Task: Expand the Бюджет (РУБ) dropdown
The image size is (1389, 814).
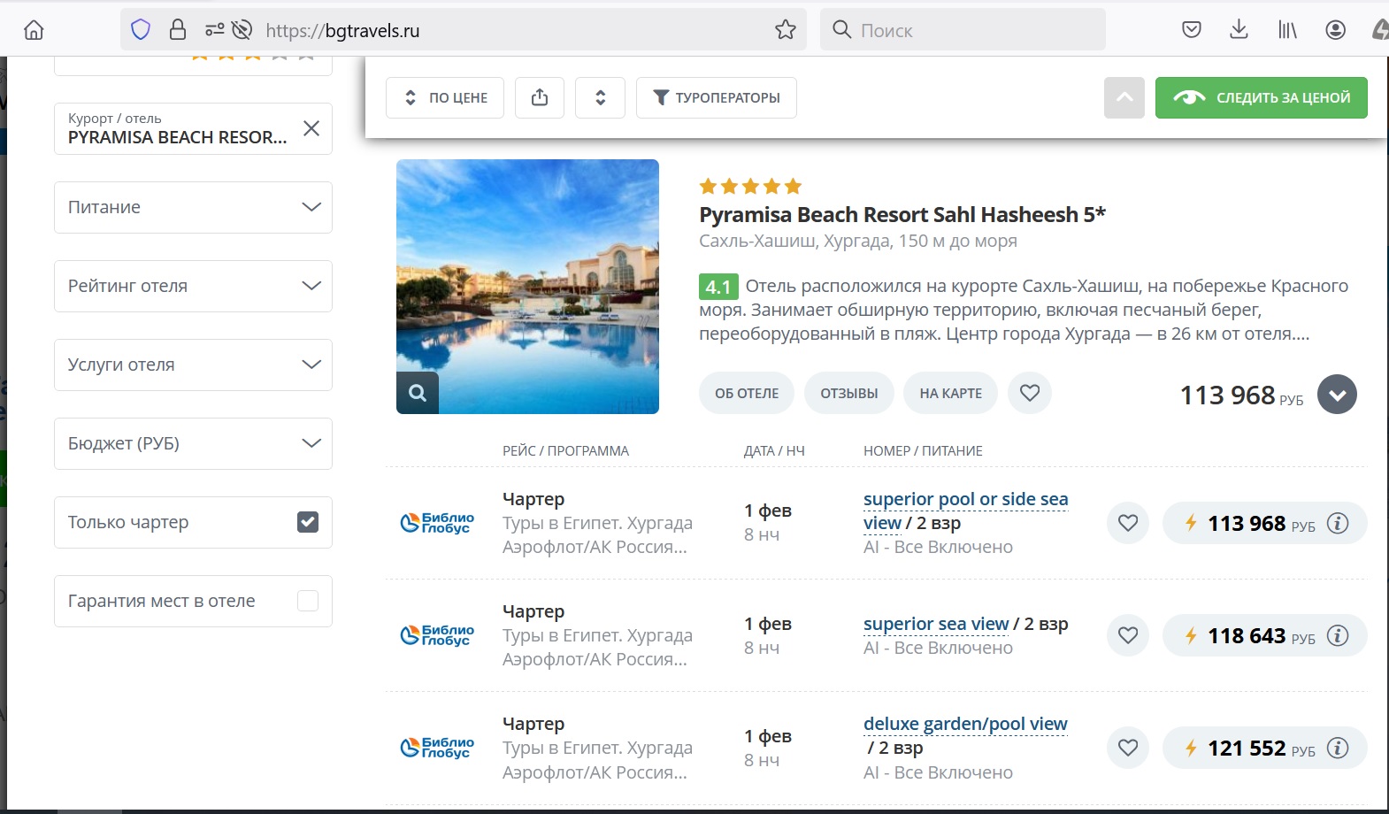Action: 193,443
